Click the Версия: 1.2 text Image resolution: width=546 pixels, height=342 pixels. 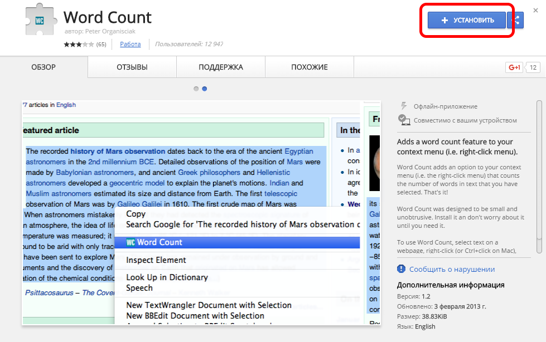tap(414, 296)
